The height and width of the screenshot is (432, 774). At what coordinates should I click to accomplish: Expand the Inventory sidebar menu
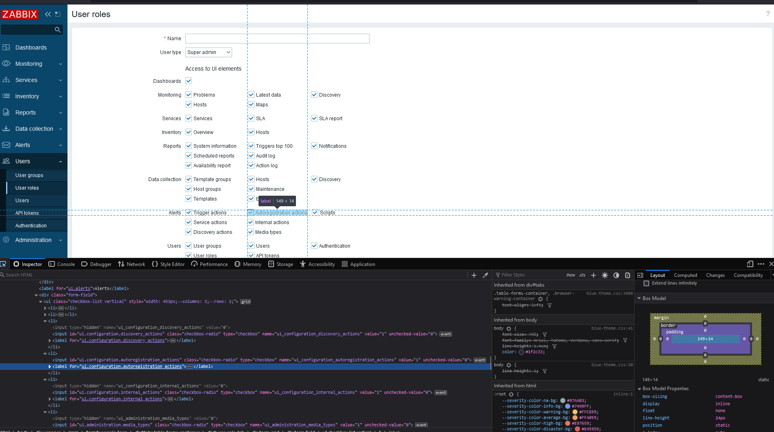click(x=61, y=96)
